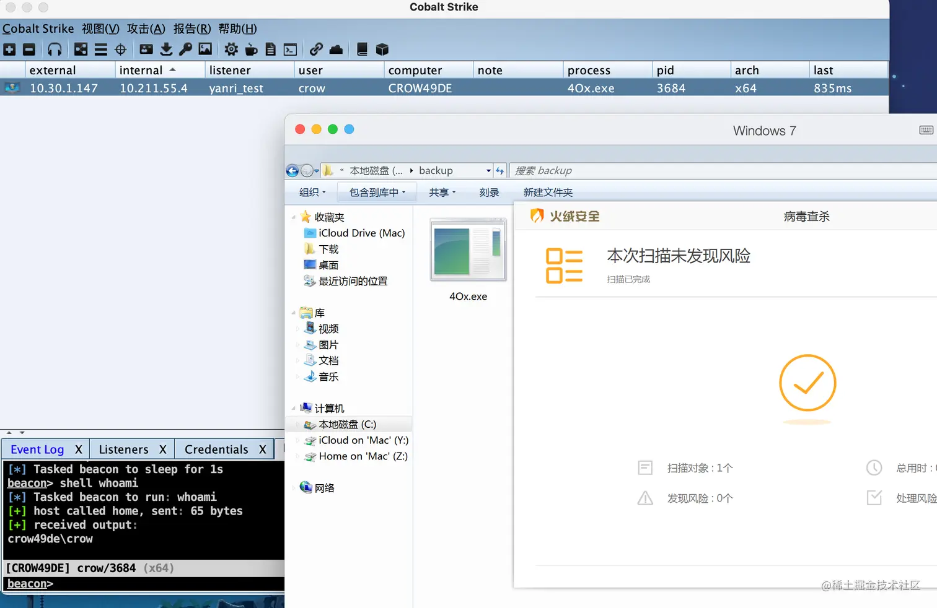
Task: Sort sessions by the internal column header
Action: tap(160, 70)
